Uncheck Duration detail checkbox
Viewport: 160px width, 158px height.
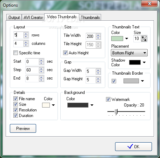(x=15, y=116)
